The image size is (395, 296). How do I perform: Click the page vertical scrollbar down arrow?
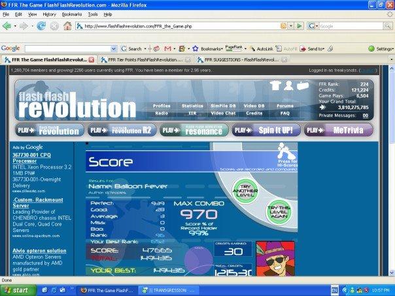coord(392,273)
